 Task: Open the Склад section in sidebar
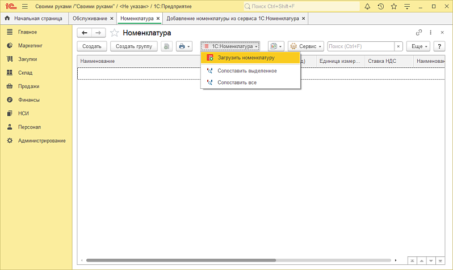pyautogui.click(x=25, y=72)
